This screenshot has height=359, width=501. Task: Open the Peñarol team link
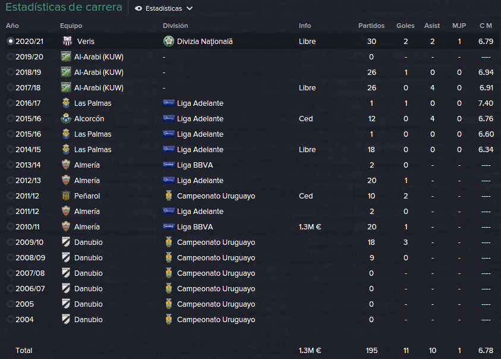tap(87, 196)
